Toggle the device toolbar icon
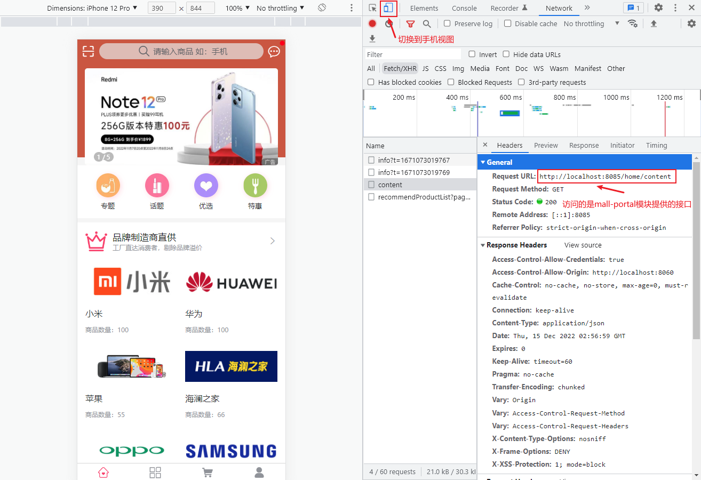Screen dimensions: 701x480 389,8
